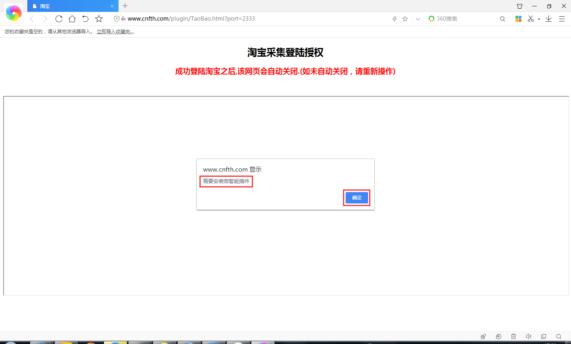Bookmark page using star in address bar
The height and width of the screenshot is (344, 571).
[x=405, y=19]
